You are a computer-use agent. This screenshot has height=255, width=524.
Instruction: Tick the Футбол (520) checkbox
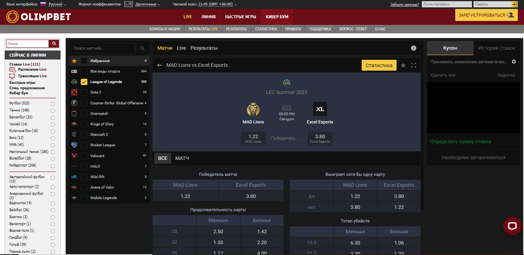pos(53,104)
